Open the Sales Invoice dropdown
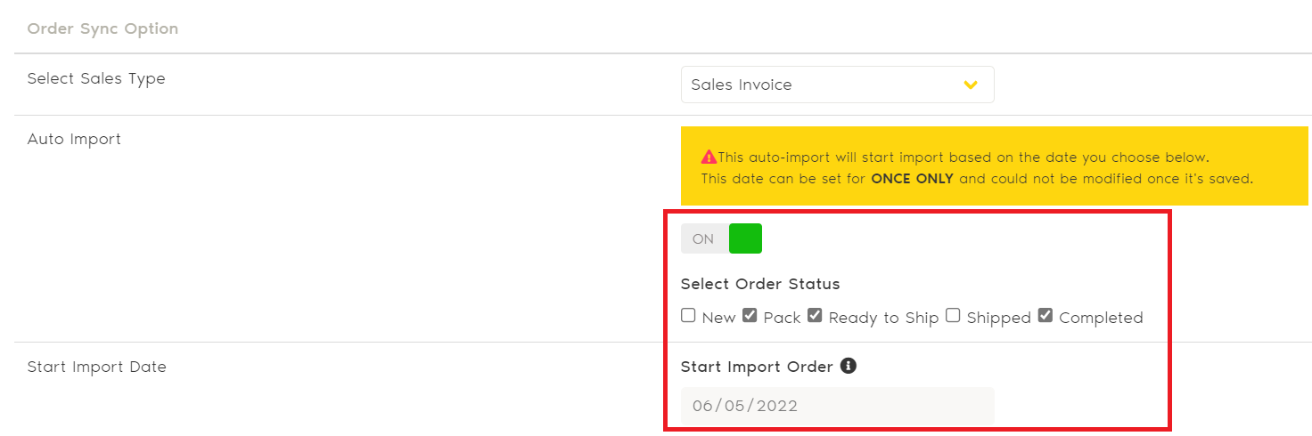Screen dimensions: 1312x436 (x=836, y=85)
